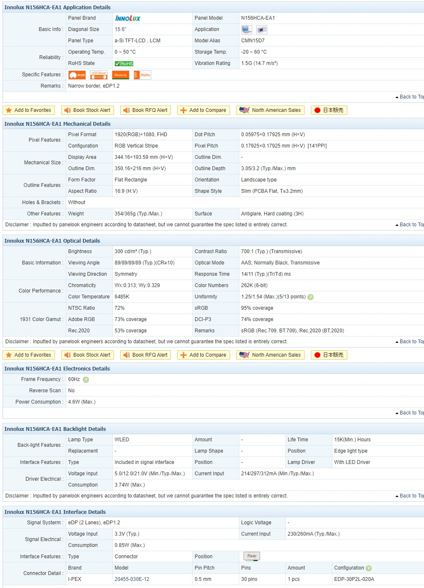This screenshot has width=424, height=588.
Task: Click the Reverse feature icon
Action: [121, 75]
